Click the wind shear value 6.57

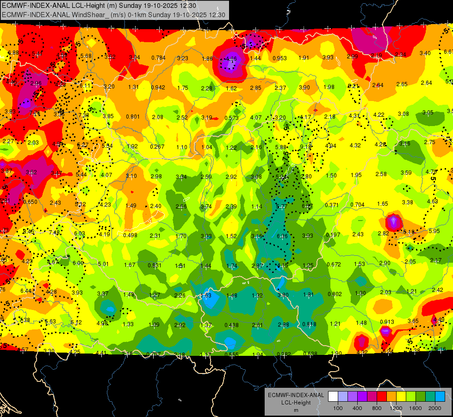[x=307, y=206]
